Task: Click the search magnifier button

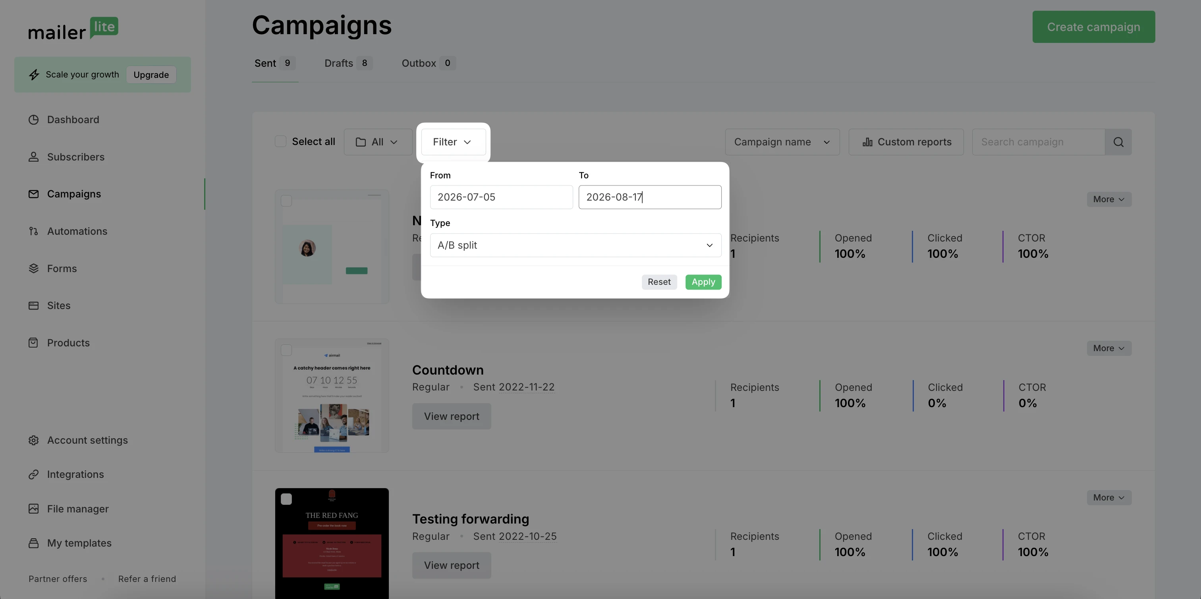Action: pyautogui.click(x=1118, y=142)
